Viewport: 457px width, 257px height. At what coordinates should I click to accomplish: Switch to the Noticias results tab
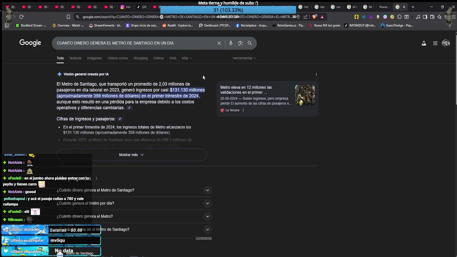click(x=75, y=58)
